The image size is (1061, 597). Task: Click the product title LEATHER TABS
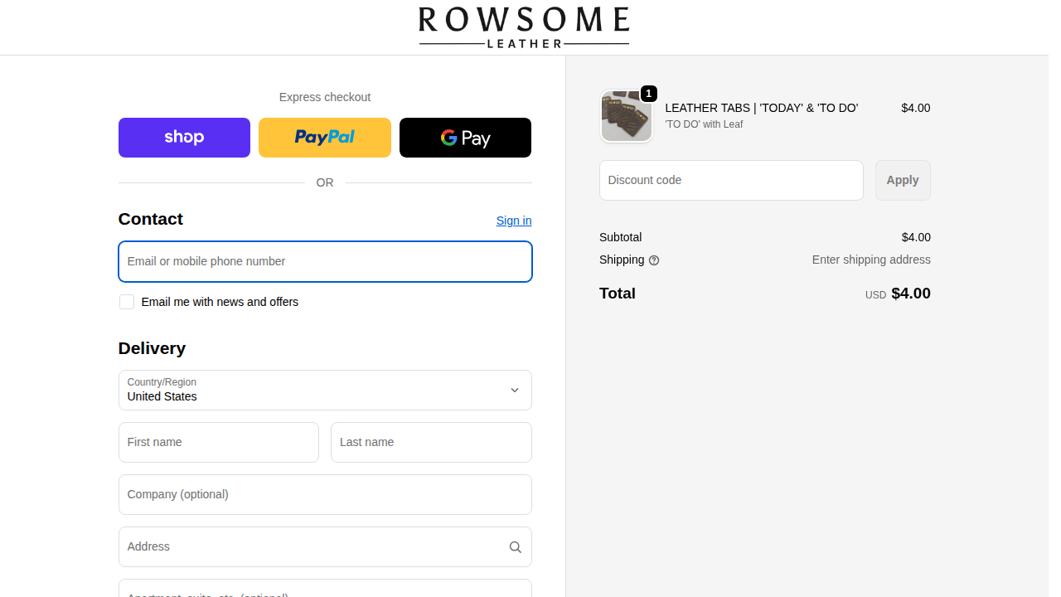pos(762,108)
